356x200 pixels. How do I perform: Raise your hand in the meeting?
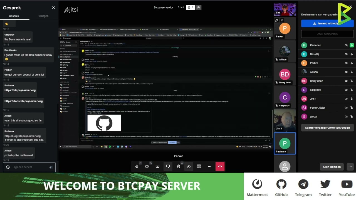coord(178,166)
